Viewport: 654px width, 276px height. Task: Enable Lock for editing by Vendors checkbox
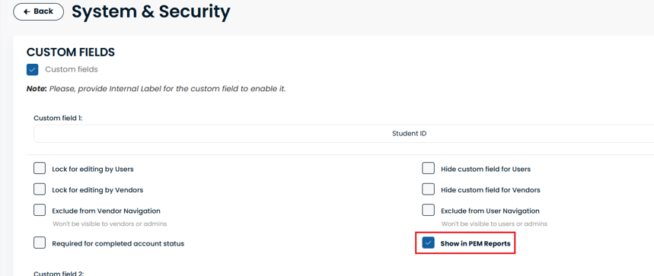40,189
